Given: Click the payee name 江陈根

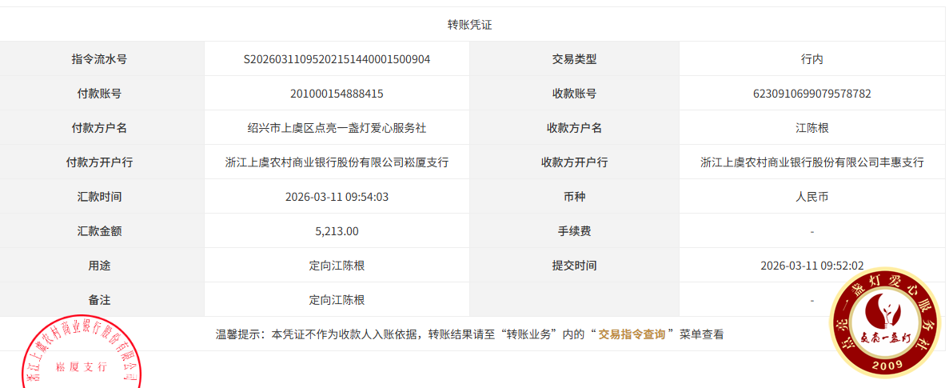Looking at the screenshot, I should pyautogui.click(x=811, y=128).
